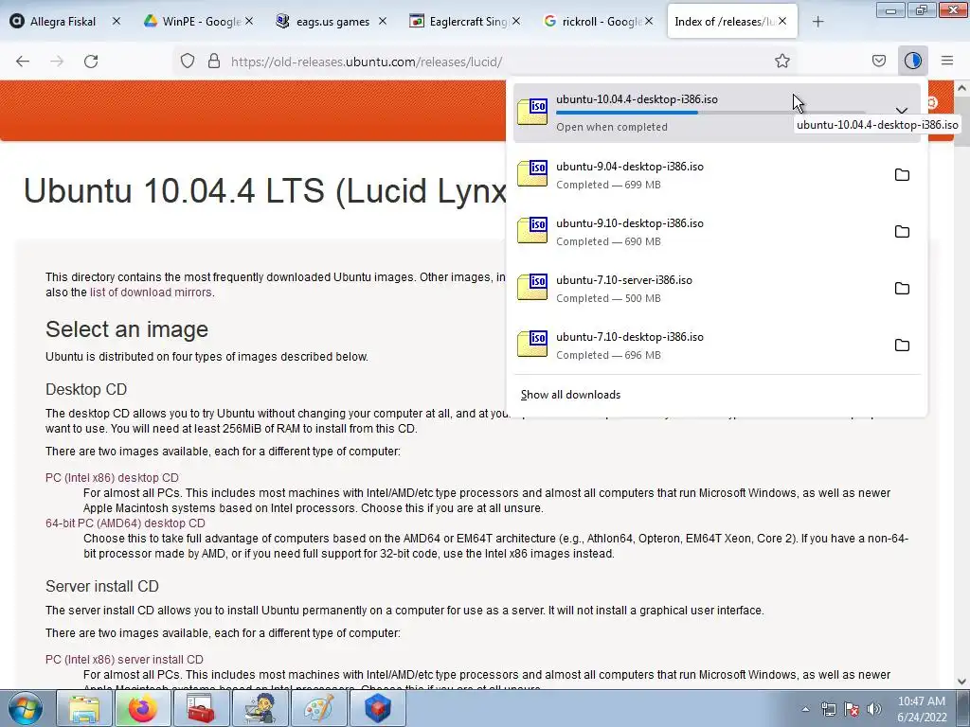
Task: Click the volume speaker tray icon
Action: tap(874, 709)
